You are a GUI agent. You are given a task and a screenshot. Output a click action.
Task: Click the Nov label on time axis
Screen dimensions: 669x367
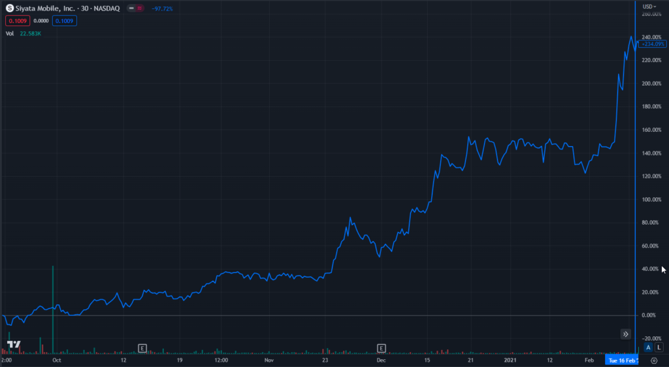point(269,360)
